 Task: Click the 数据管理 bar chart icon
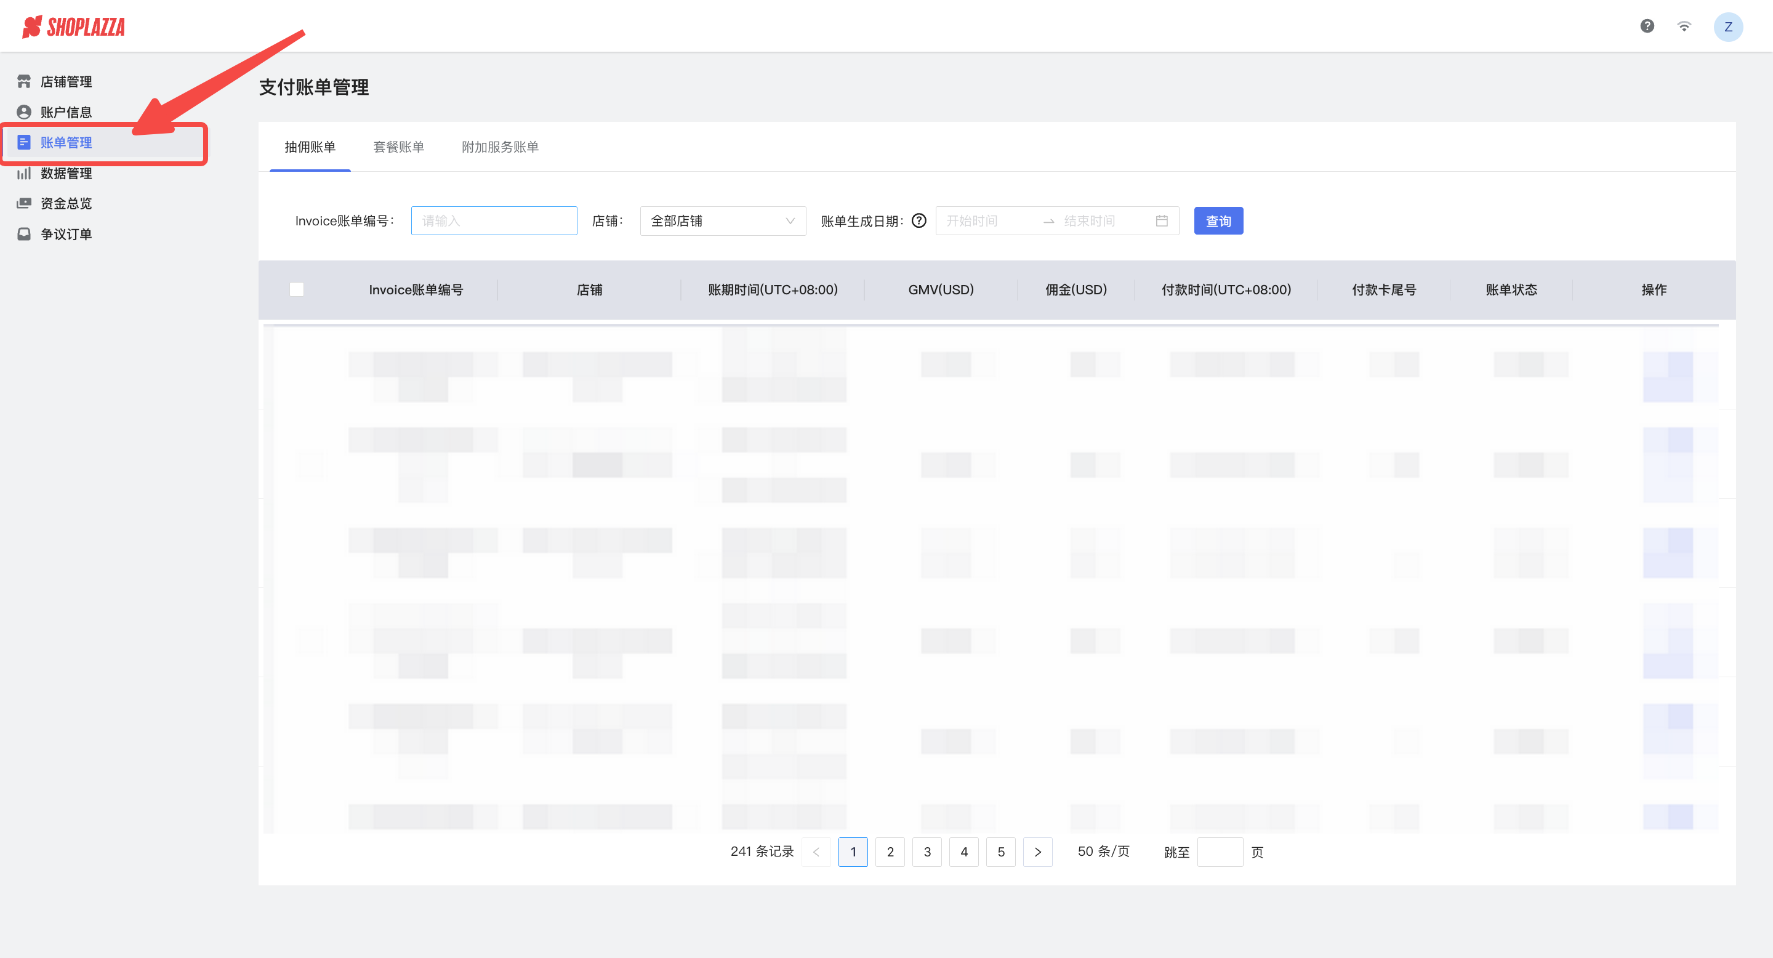click(24, 173)
